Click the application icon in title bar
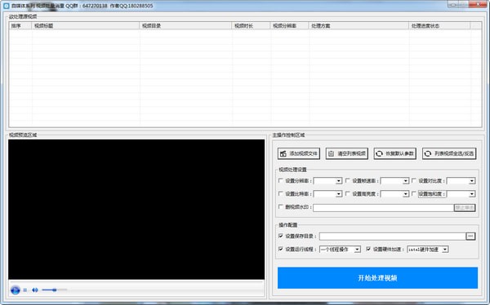 (6, 6)
